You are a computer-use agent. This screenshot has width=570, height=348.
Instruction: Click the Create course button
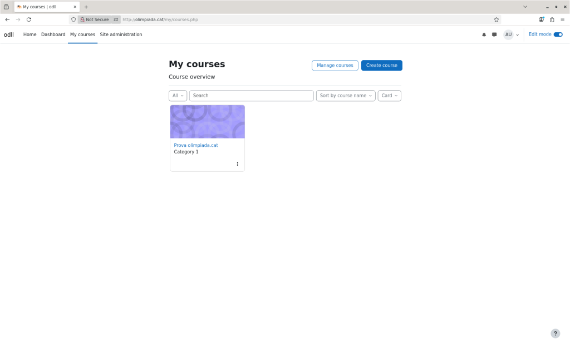381,66
